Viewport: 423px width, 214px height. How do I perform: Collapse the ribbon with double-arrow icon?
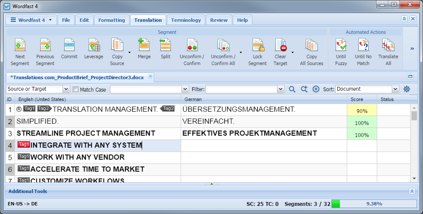(x=404, y=18)
